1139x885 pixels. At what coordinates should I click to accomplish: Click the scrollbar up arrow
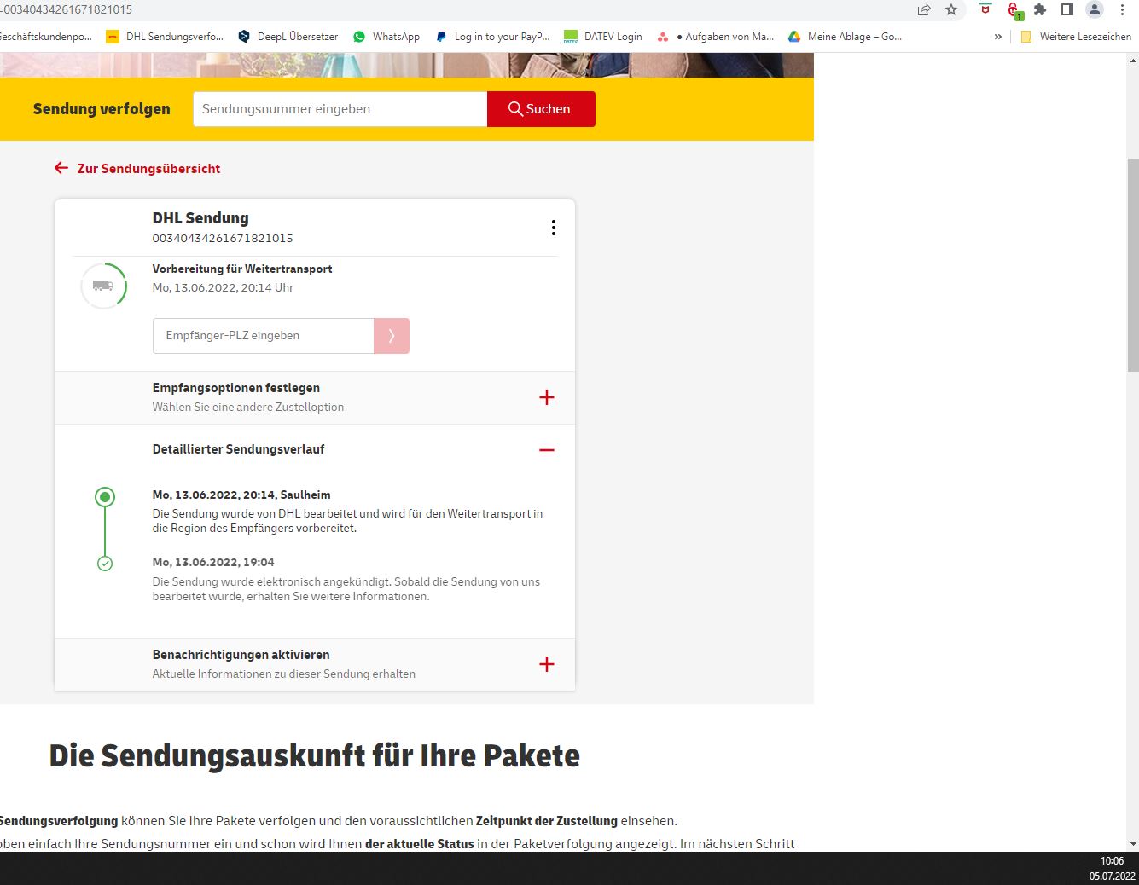pos(1133,60)
